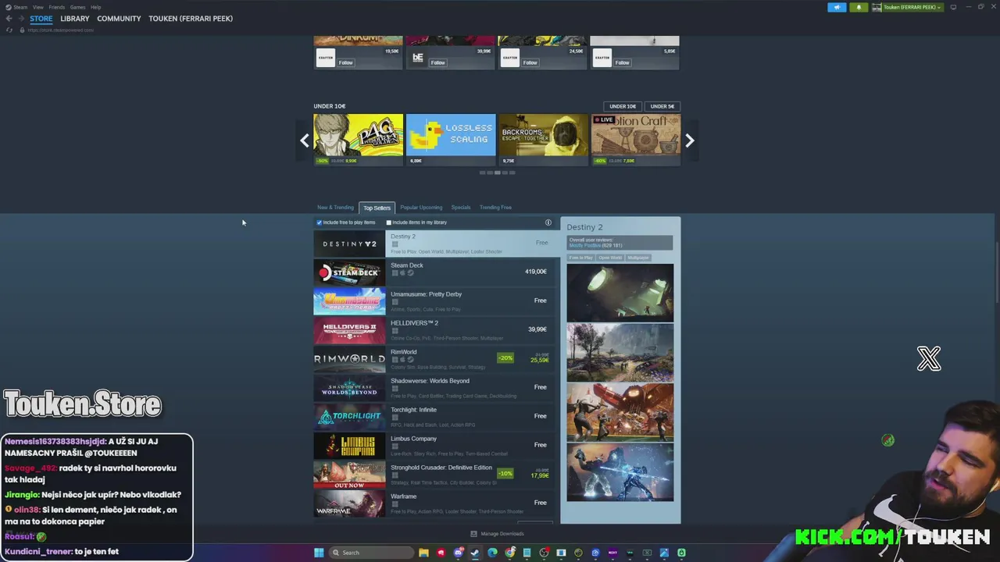1000x562 pixels.
Task: Click Multiplayer tag in Destiny 2 panel
Action: 638,258
